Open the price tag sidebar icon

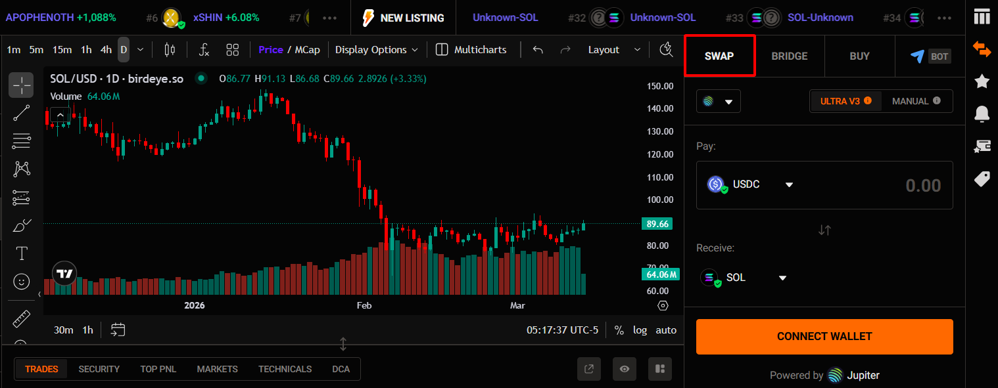point(982,179)
